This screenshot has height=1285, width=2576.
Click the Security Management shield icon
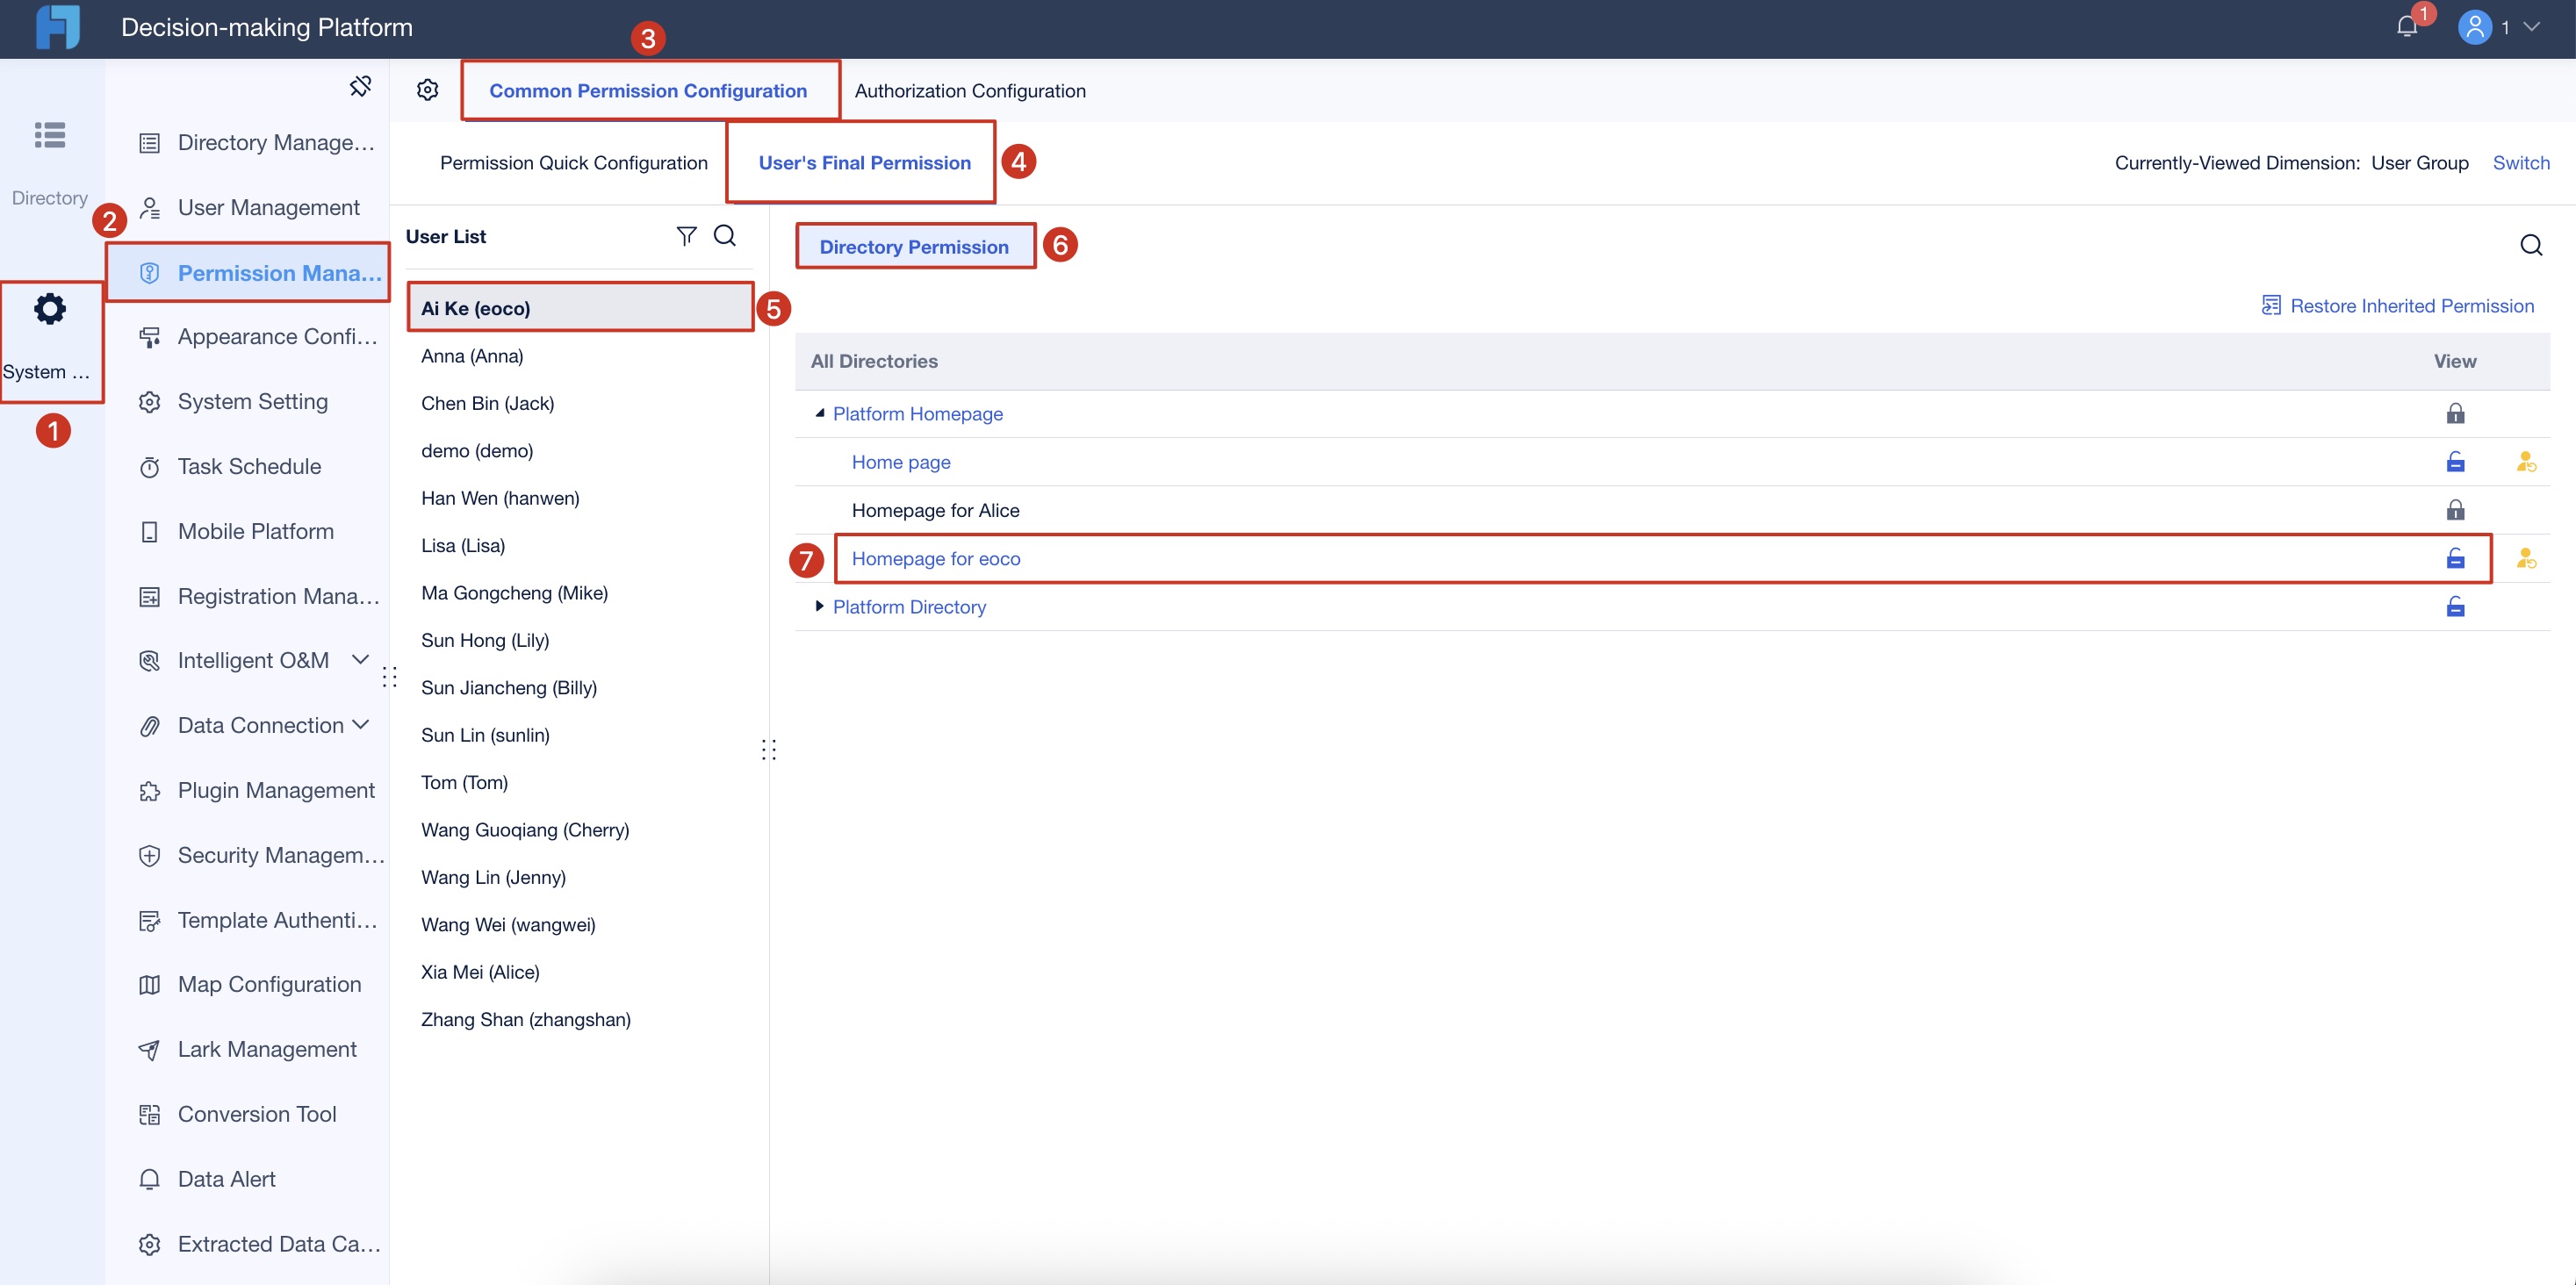(x=150, y=856)
